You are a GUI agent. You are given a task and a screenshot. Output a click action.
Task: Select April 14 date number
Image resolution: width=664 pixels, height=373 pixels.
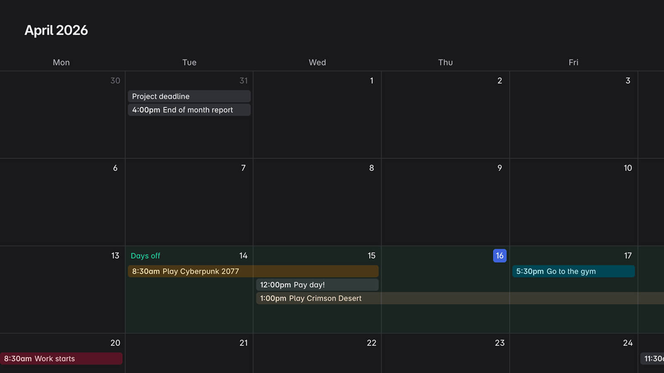coord(244,256)
